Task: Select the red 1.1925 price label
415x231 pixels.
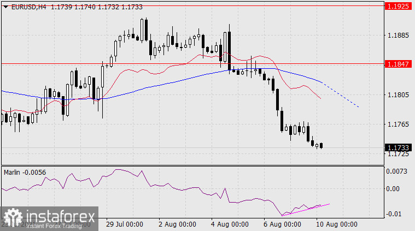Action: click(x=398, y=5)
